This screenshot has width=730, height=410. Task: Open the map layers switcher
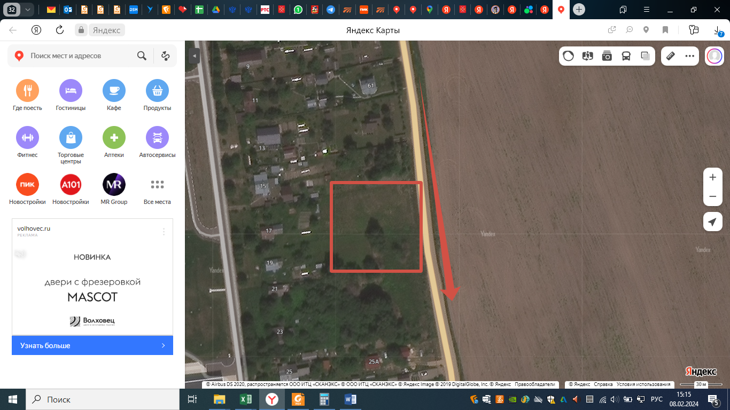646,56
